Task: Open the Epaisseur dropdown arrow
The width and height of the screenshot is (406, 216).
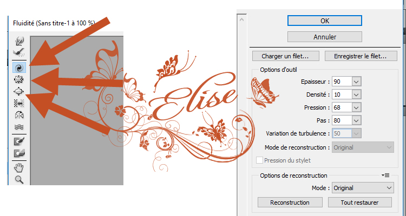Action: click(356, 81)
